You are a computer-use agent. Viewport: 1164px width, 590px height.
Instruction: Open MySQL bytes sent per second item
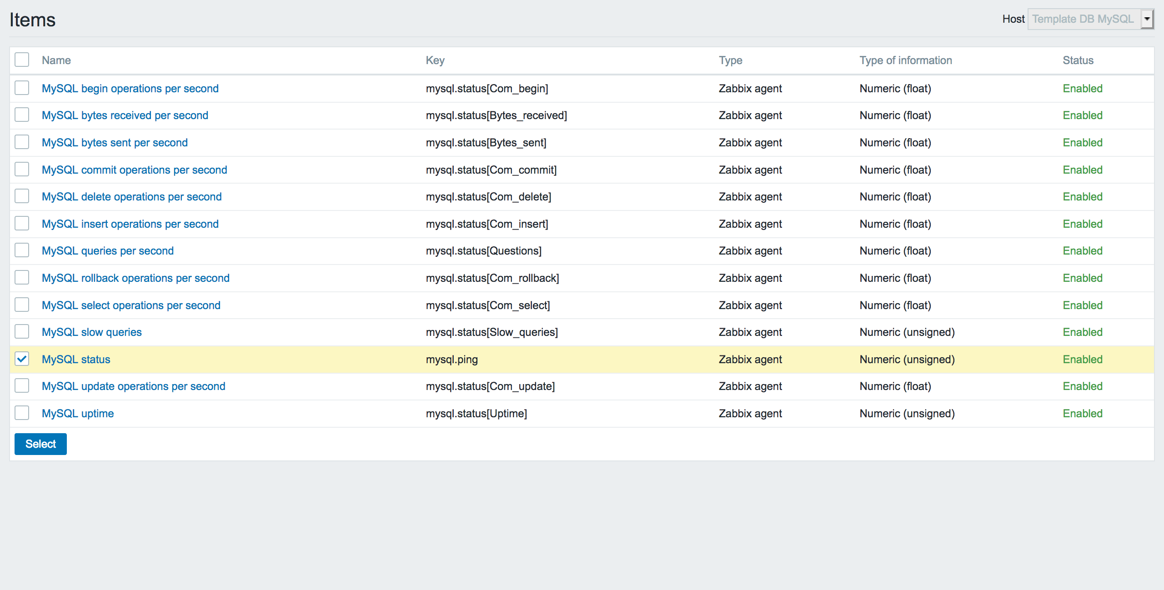point(115,143)
